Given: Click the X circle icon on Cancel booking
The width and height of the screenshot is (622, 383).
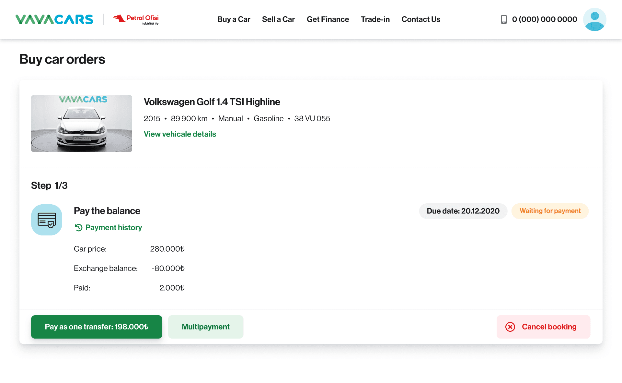Looking at the screenshot, I should 510,327.
